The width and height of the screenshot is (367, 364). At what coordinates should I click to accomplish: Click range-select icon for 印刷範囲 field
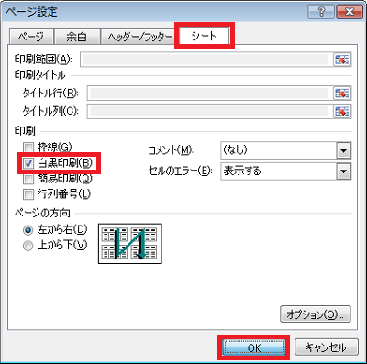tap(342, 60)
